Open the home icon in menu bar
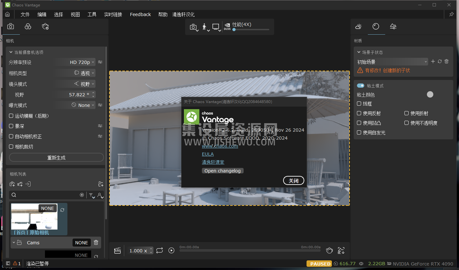The image size is (459, 270). click(7, 14)
